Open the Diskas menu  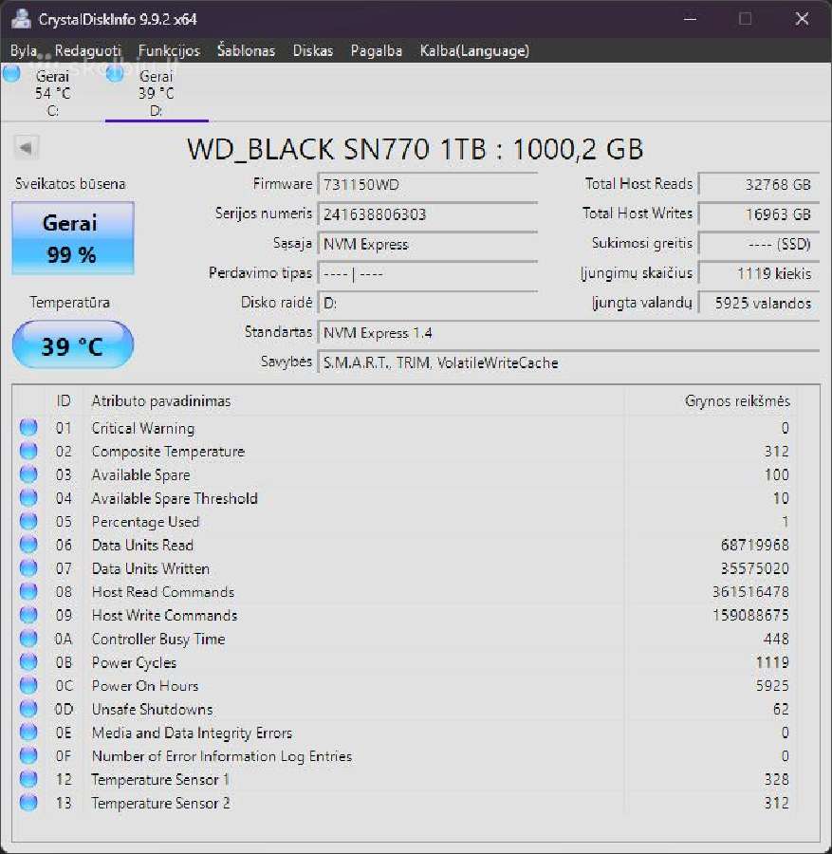point(312,50)
